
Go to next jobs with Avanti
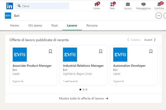[x=150, y=40]
